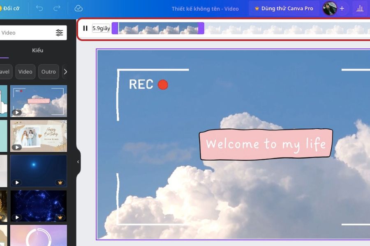Image resolution: width=370 pixels, height=246 pixels.
Task: Click Dùng thử Canva Pro button
Action: point(284,9)
